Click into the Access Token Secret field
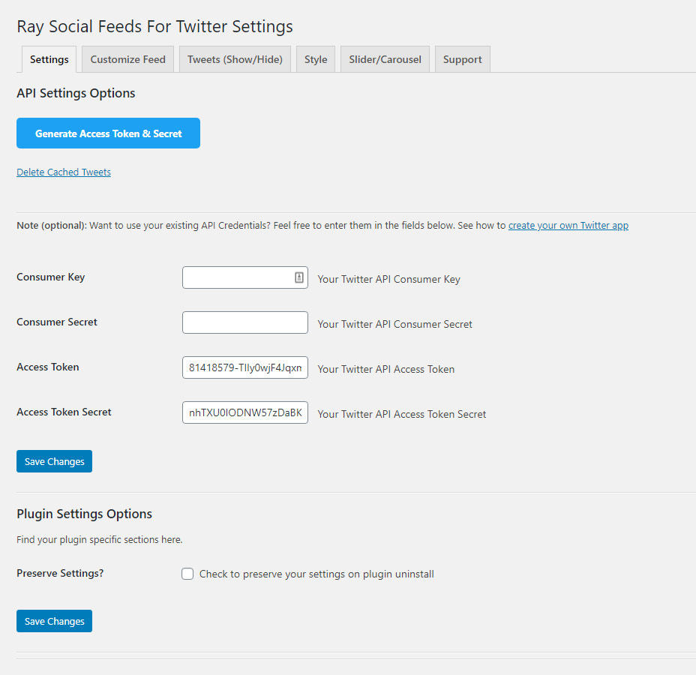696x675 pixels. pyautogui.click(x=245, y=412)
